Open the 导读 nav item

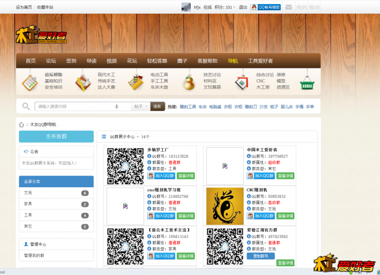pos(91,61)
